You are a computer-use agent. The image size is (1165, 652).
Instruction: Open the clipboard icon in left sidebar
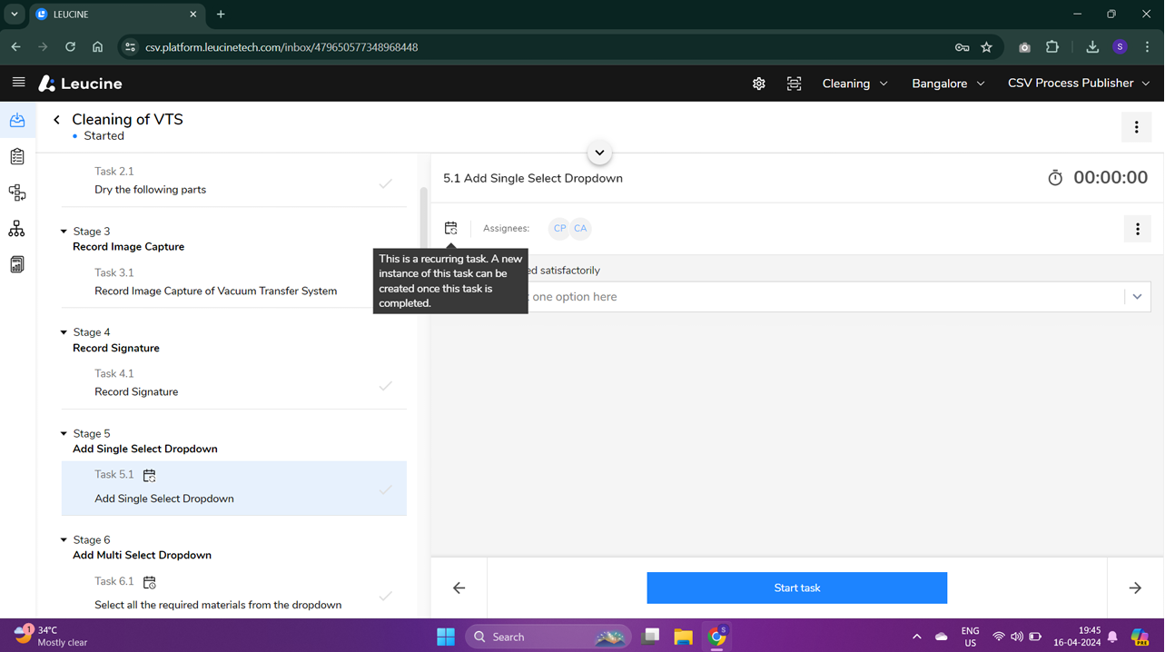pos(17,156)
